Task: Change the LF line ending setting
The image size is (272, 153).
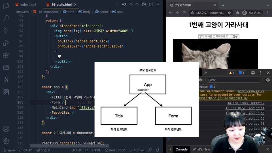Action: pyautogui.click(x=87, y=150)
